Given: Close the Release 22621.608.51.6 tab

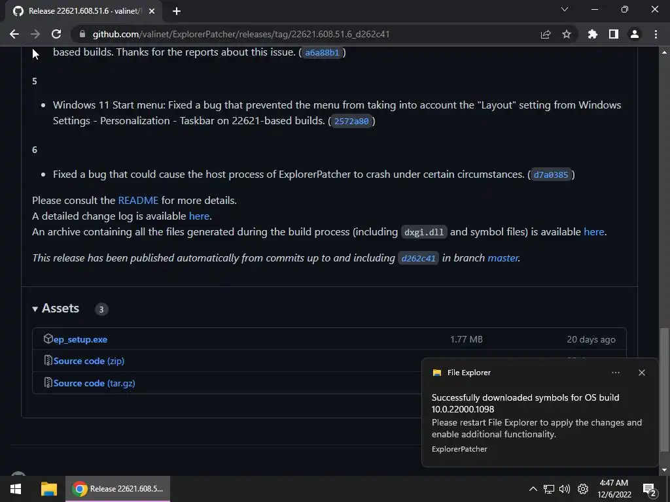Looking at the screenshot, I should [152, 11].
